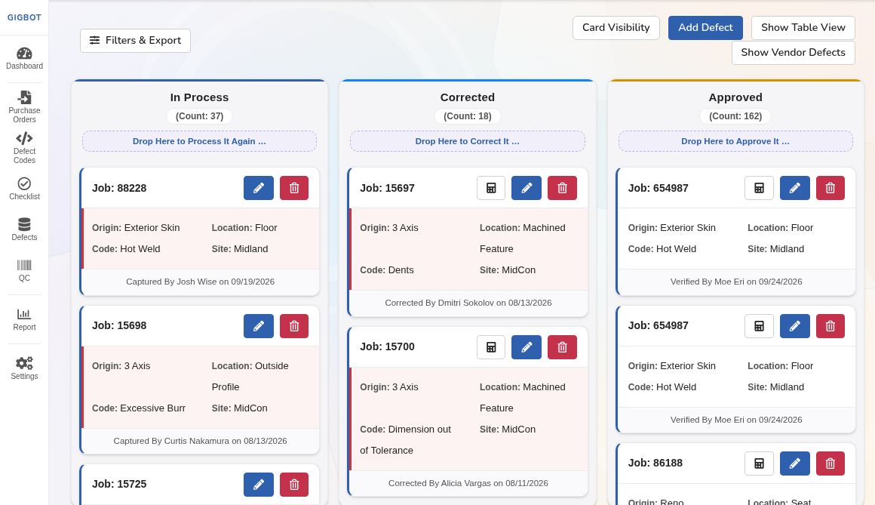Image resolution: width=875 pixels, height=505 pixels.
Task: Click the In Process count badge (Count: 37)
Action: pos(199,116)
